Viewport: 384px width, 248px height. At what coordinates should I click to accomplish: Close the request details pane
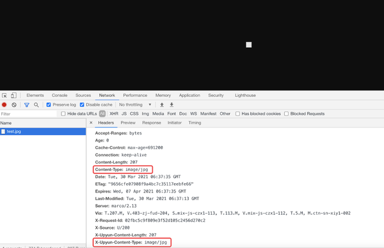click(x=91, y=122)
